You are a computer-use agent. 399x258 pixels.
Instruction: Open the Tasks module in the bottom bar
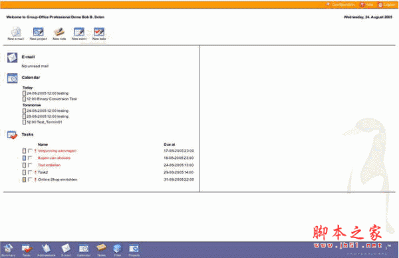tap(27, 250)
